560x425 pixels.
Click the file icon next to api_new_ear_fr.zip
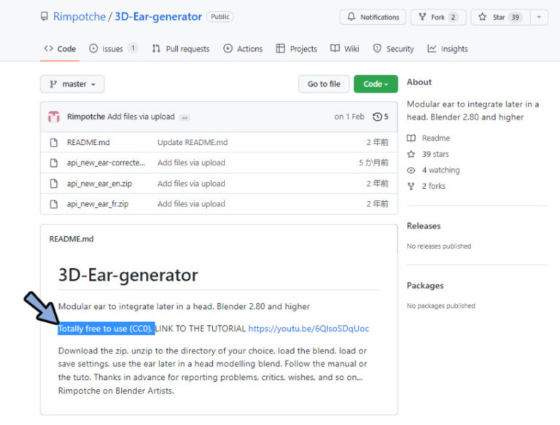point(53,204)
